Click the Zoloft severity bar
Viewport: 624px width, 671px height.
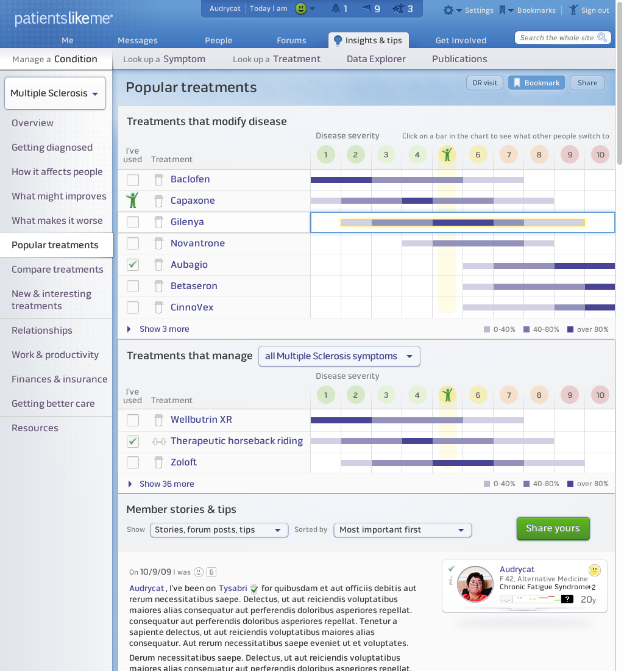463,463
